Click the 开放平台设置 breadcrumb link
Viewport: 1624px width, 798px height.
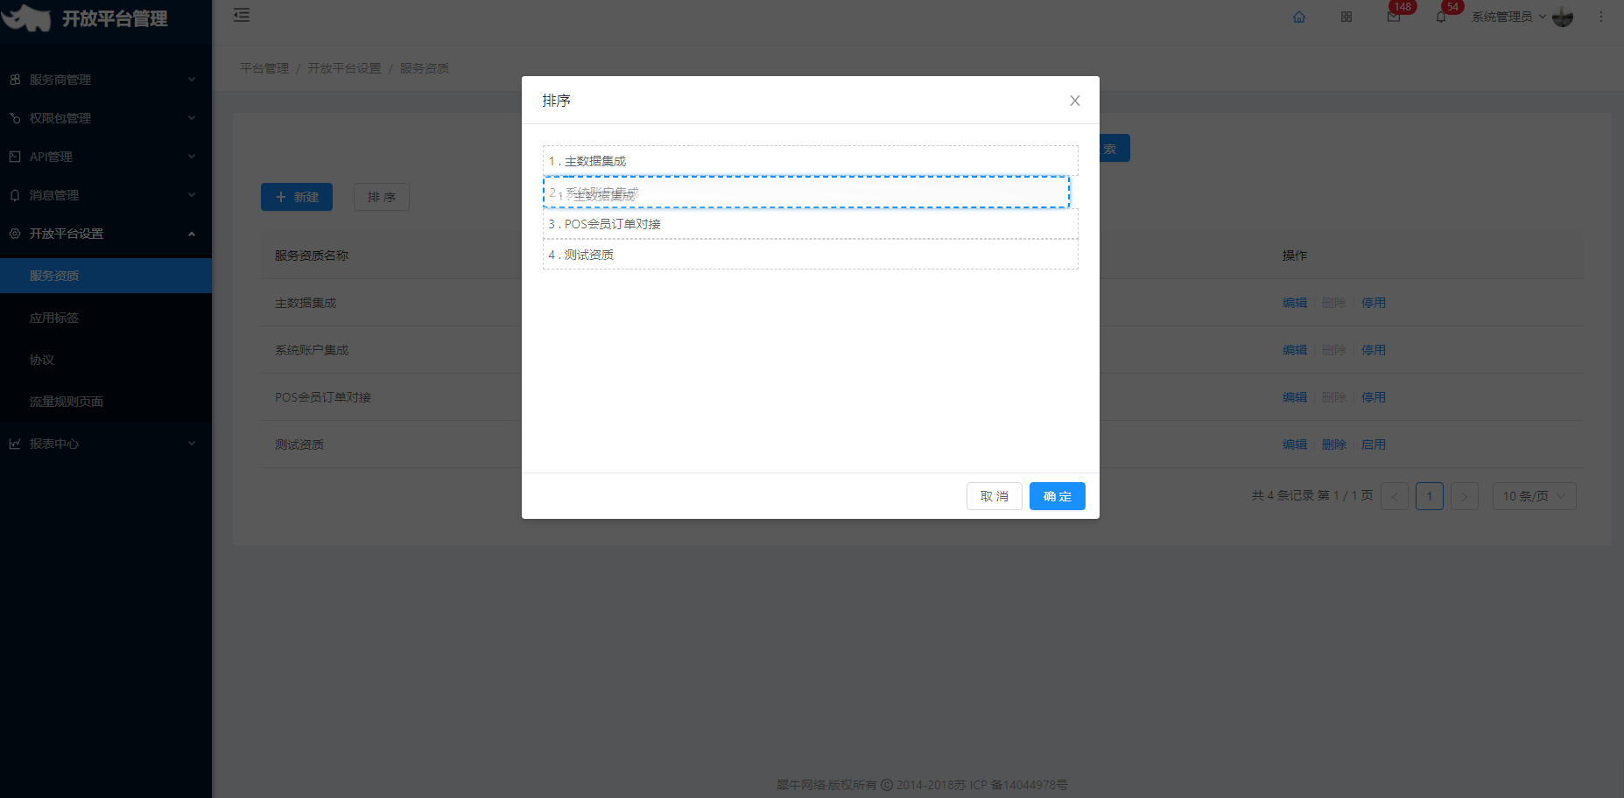click(x=344, y=68)
